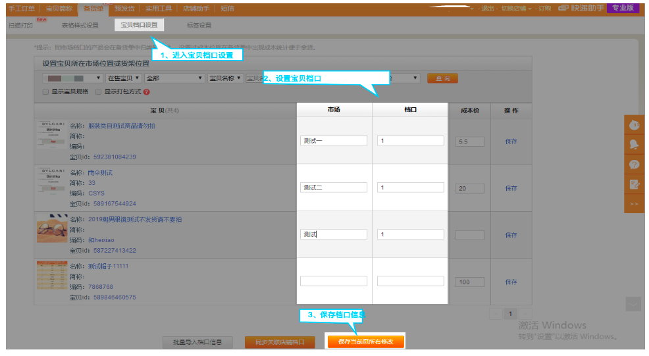
Task: Click the scroll-down chevron box at lower right
Action: pos(633,304)
